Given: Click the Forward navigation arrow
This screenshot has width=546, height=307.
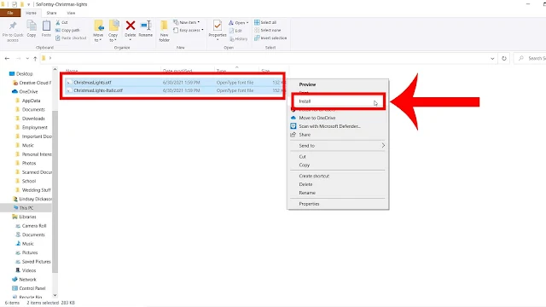Looking at the screenshot, I should (19, 59).
